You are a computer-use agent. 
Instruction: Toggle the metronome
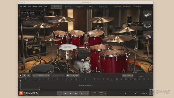(81, 93)
